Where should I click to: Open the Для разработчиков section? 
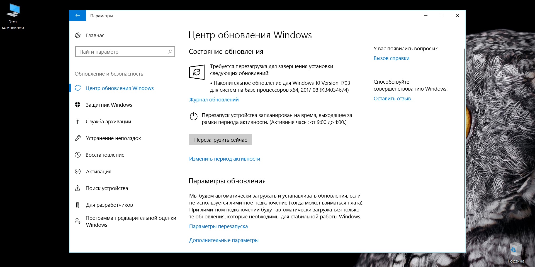110,205
